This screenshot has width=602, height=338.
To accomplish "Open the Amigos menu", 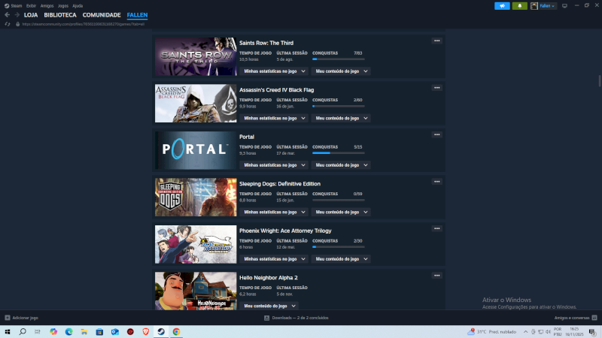I will [x=47, y=6].
